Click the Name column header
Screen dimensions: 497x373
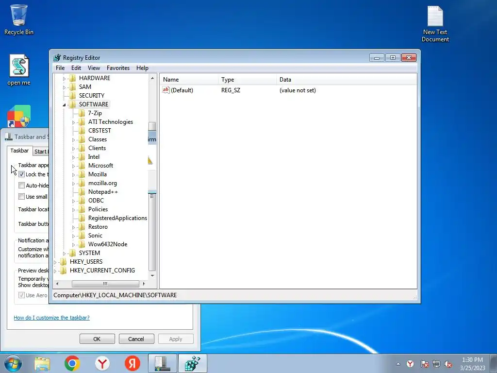coord(189,80)
